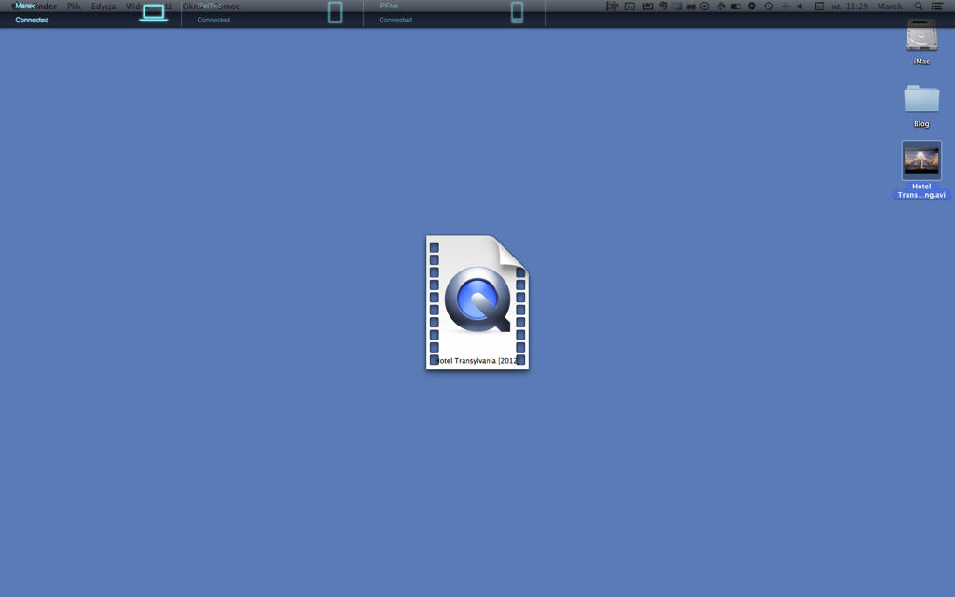955x597 pixels.
Task: Click the large QuickTime movie file icon
Action: coord(477,300)
